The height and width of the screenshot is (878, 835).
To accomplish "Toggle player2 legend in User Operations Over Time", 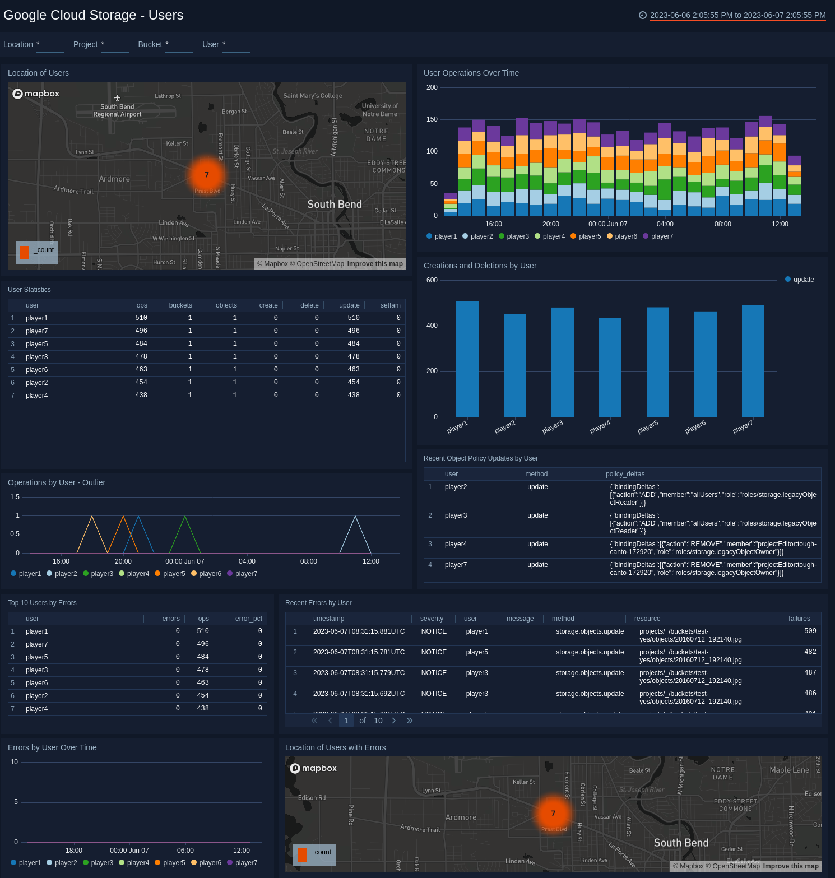I will click(x=477, y=236).
